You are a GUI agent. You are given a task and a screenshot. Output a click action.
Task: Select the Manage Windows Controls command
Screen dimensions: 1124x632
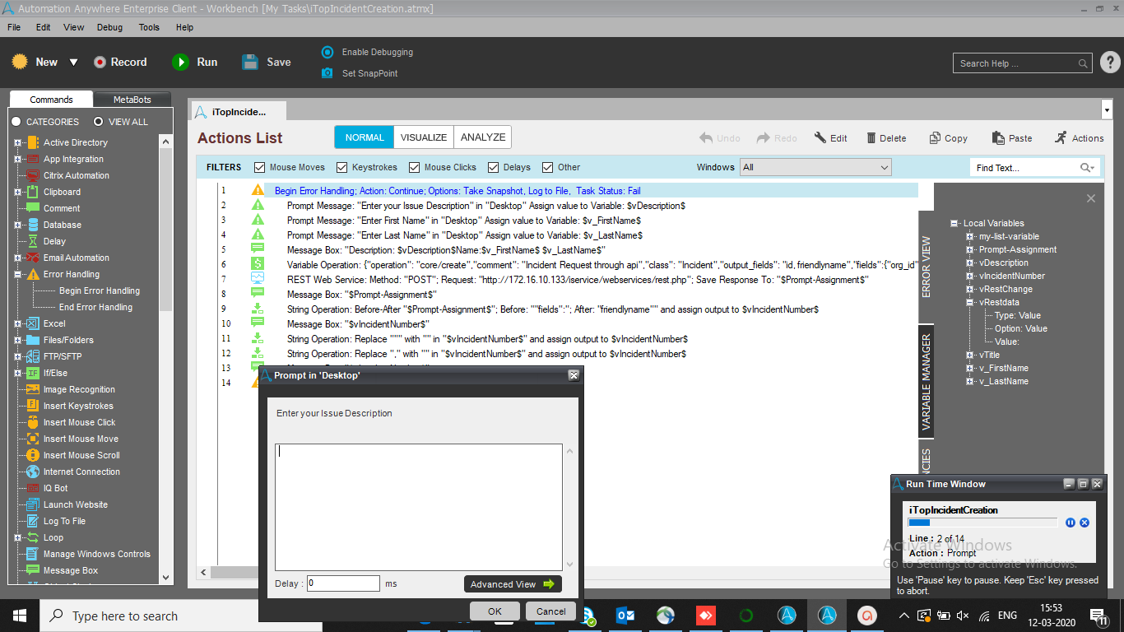click(x=96, y=554)
